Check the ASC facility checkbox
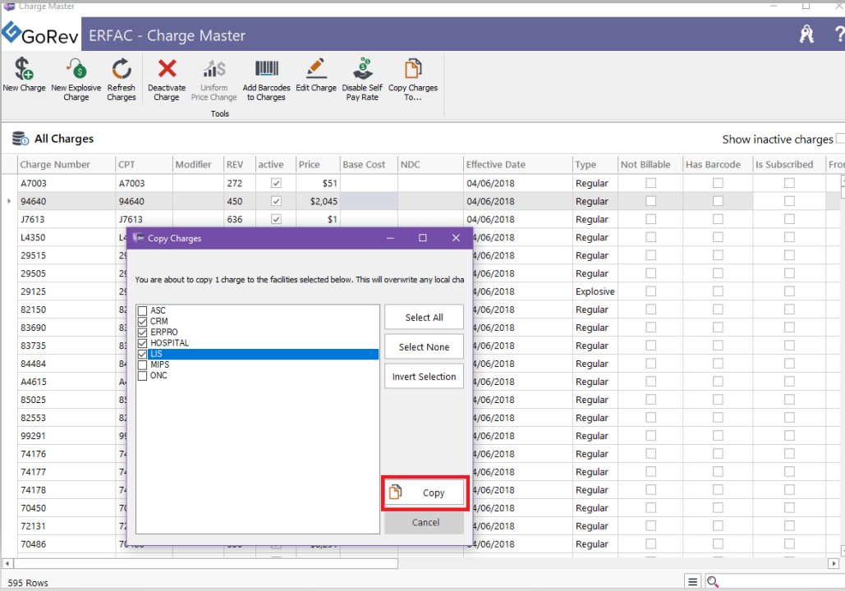Image resolution: width=845 pixels, height=591 pixels. (143, 311)
